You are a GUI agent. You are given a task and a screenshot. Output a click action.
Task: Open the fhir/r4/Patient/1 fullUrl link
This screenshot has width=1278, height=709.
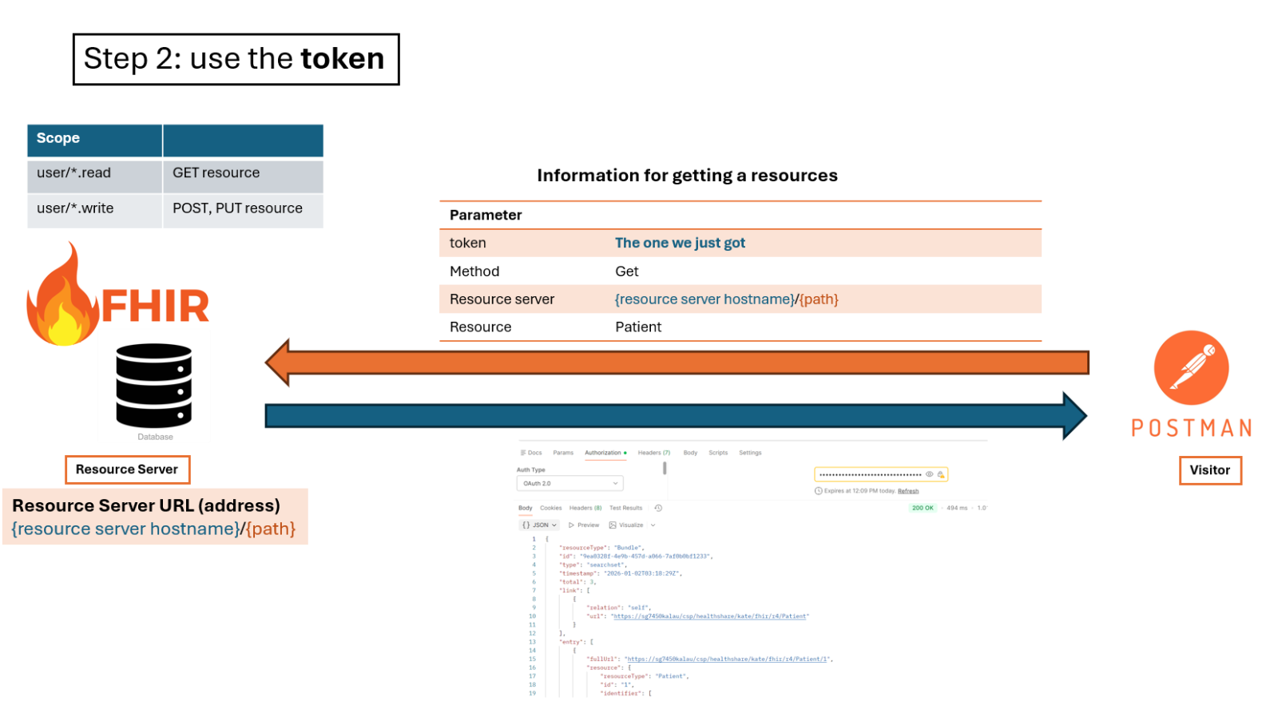tap(728, 659)
